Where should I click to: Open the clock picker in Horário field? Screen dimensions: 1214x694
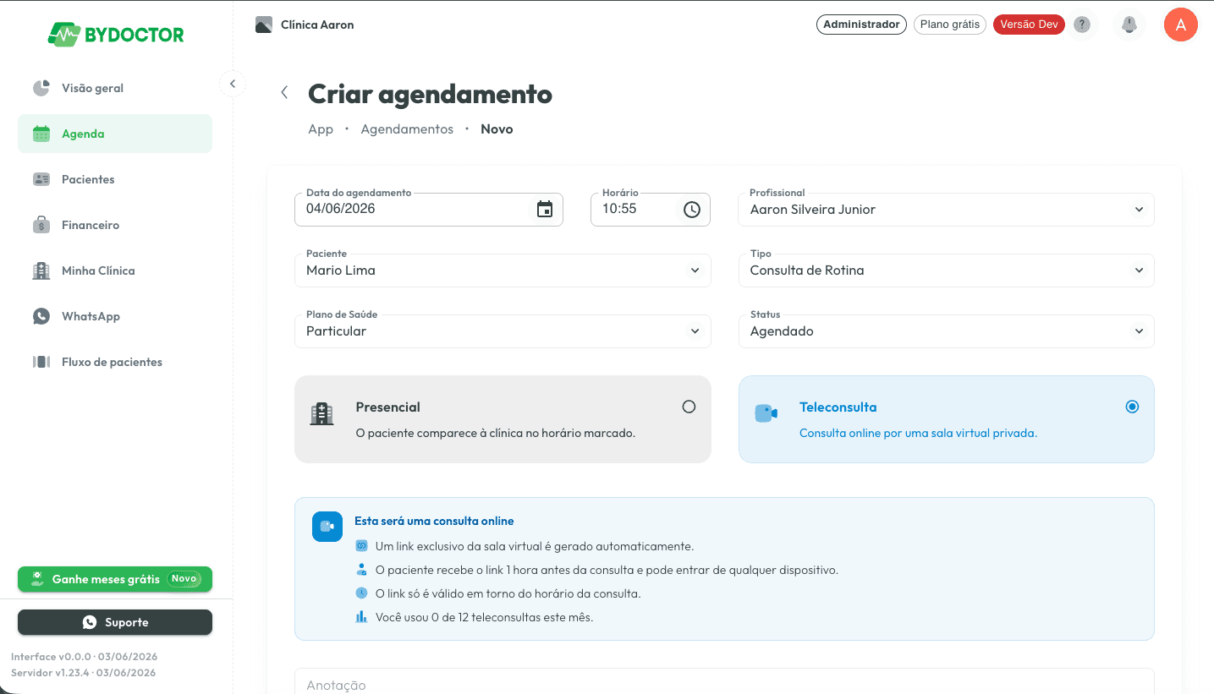pyautogui.click(x=692, y=209)
